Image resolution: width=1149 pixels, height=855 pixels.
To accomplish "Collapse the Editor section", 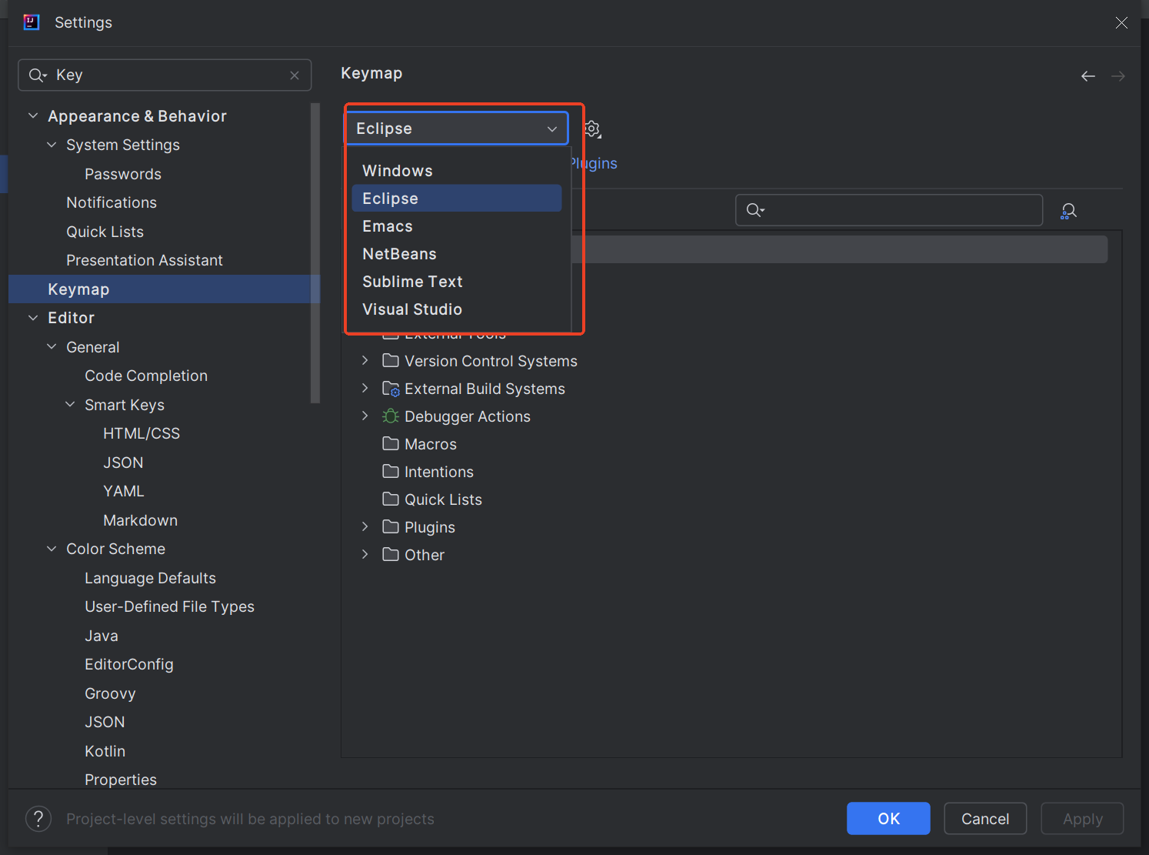I will (33, 318).
